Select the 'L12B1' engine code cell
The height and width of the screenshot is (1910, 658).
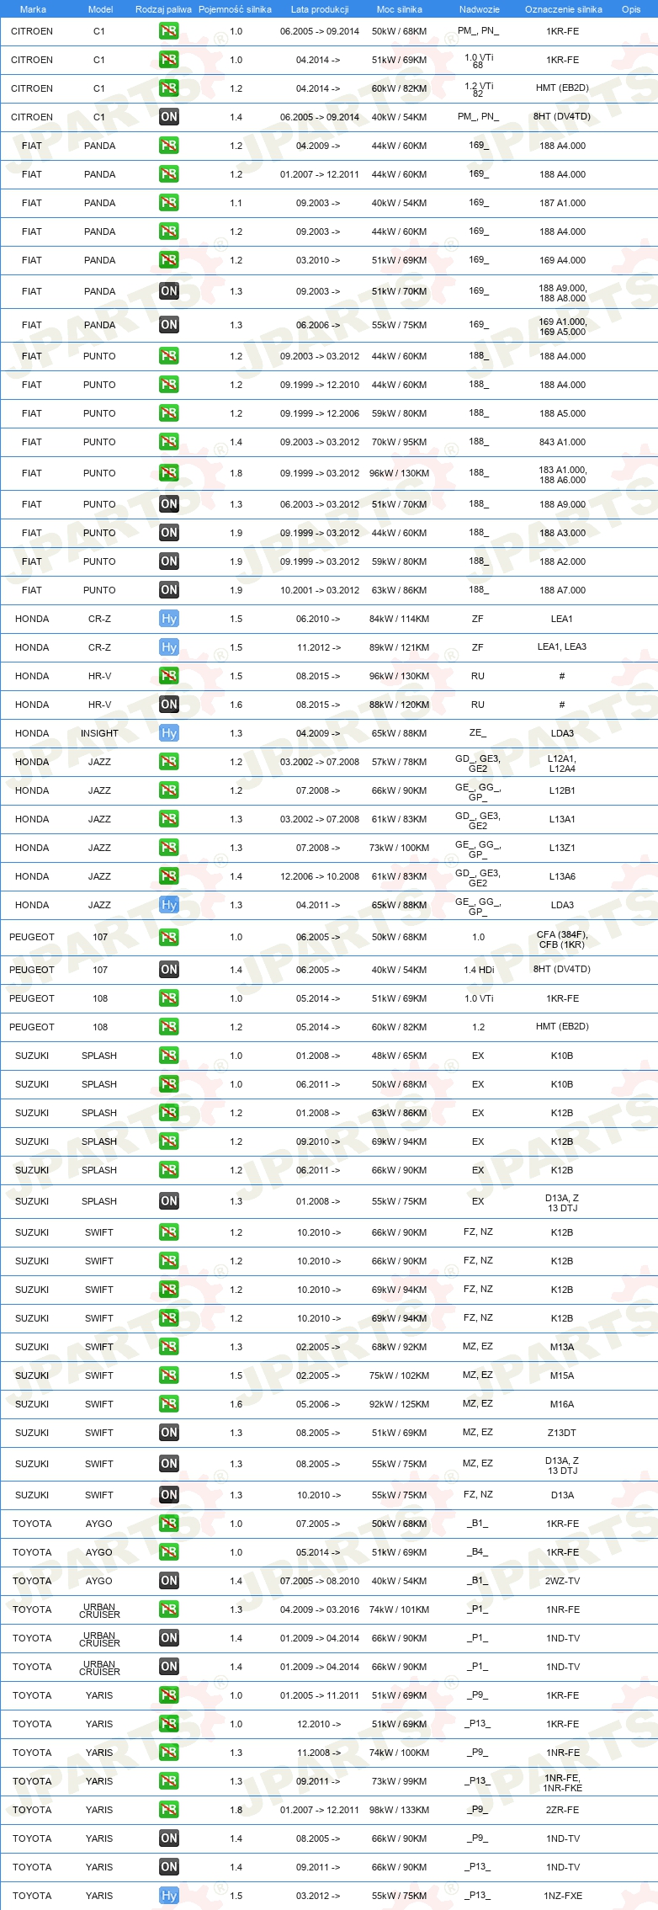tap(562, 790)
